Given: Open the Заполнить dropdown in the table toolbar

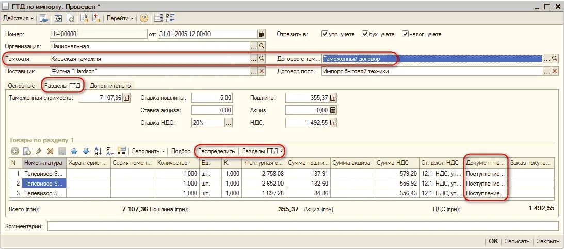Looking at the screenshot, I should pyautogui.click(x=149, y=151).
